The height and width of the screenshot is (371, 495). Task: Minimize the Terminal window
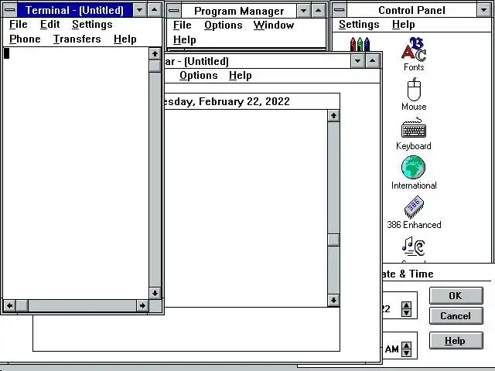coord(139,10)
